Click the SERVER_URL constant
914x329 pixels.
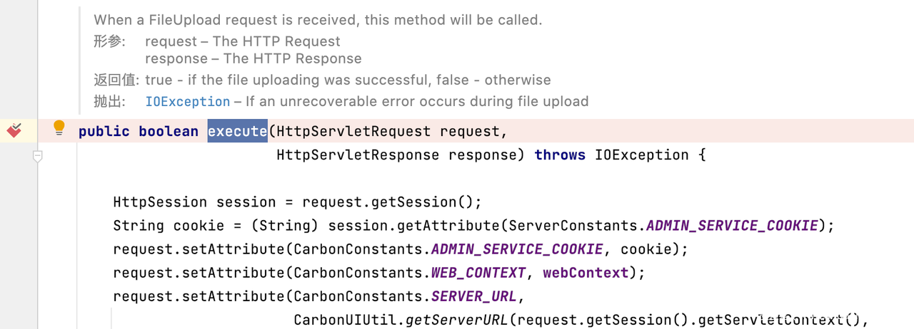(x=477, y=296)
